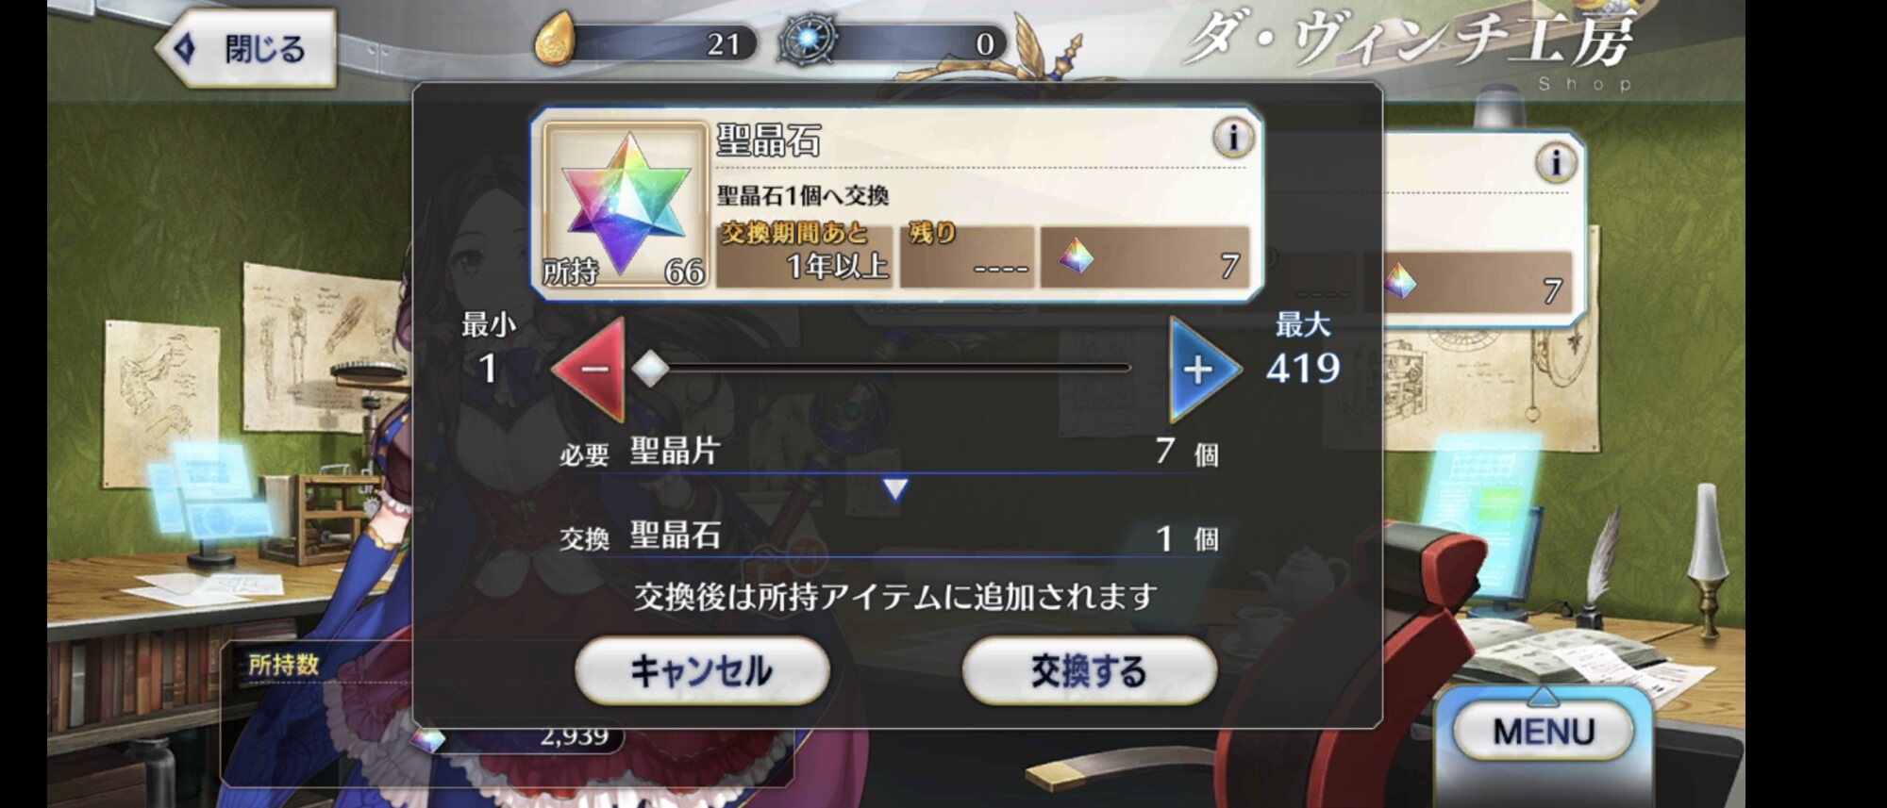1887x808 pixels.
Task: Tap the 交換期間あと 1年以上 field
Action: (806, 255)
